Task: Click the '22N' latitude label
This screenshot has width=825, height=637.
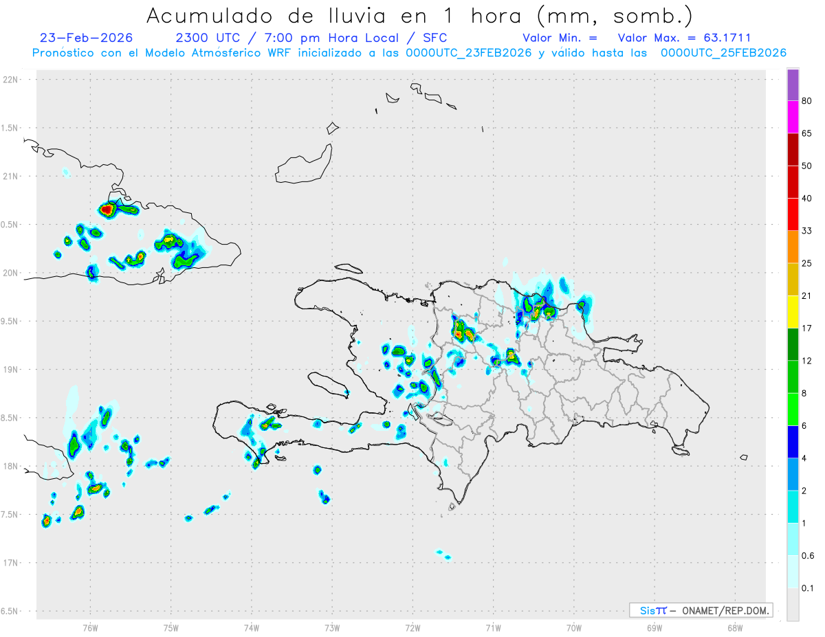Action: (x=10, y=80)
